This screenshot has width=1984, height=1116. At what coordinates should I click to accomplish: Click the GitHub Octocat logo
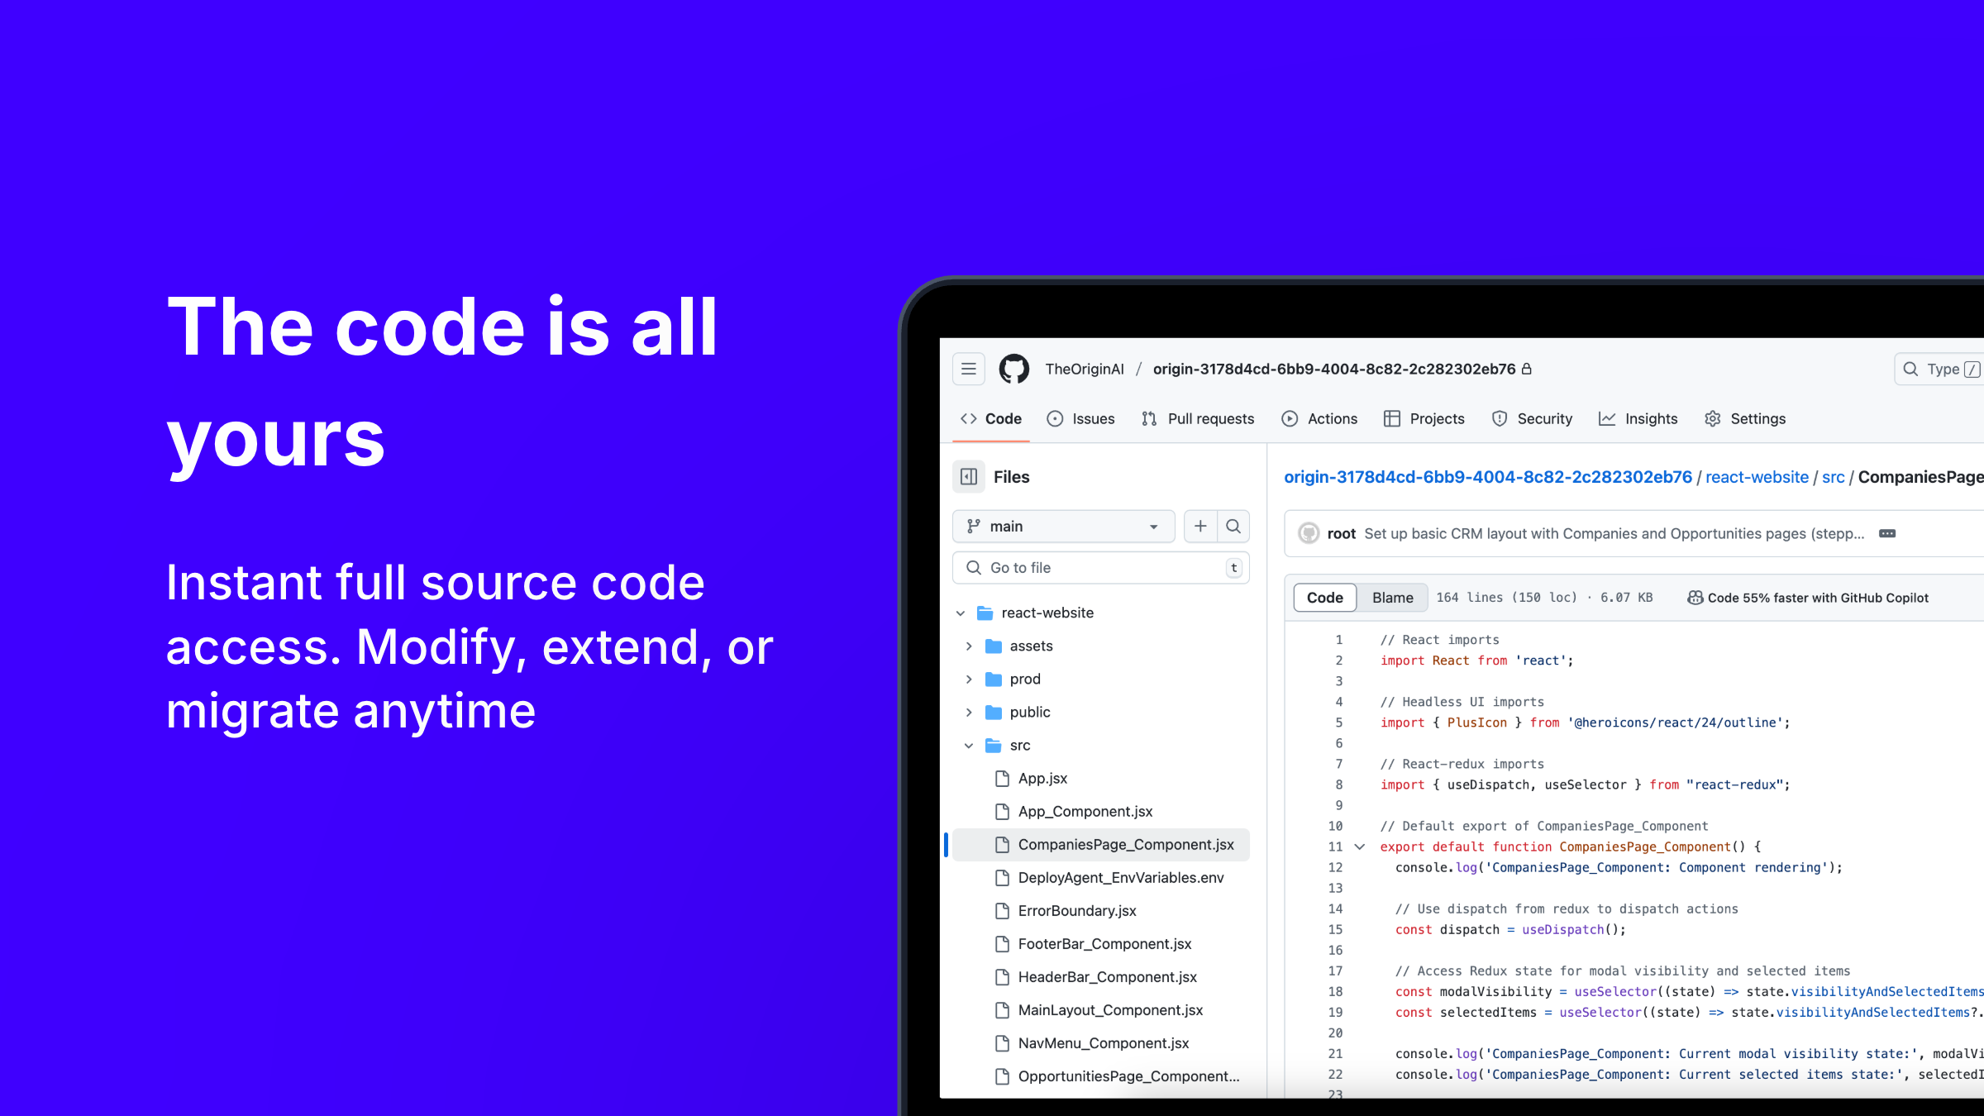point(1014,370)
